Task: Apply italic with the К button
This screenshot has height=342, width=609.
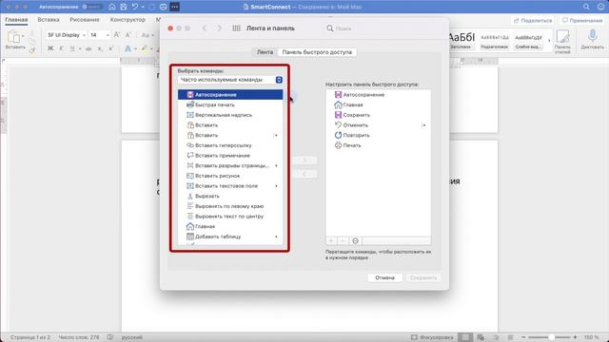Action: pyautogui.click(x=61, y=48)
